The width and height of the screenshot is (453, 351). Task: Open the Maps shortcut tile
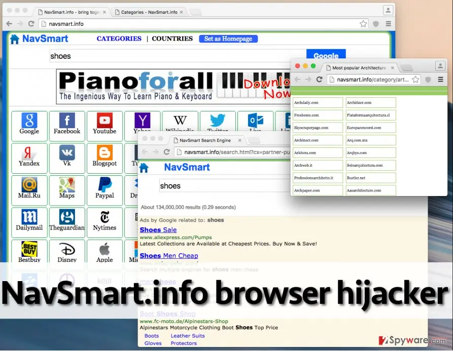tap(67, 190)
